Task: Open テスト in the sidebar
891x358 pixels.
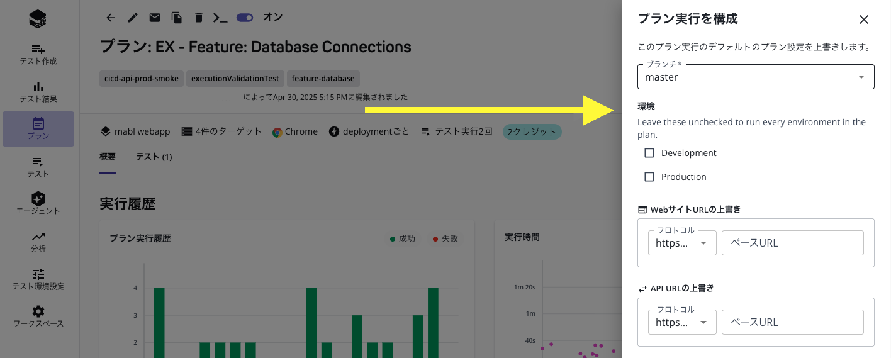Action: coord(38,167)
